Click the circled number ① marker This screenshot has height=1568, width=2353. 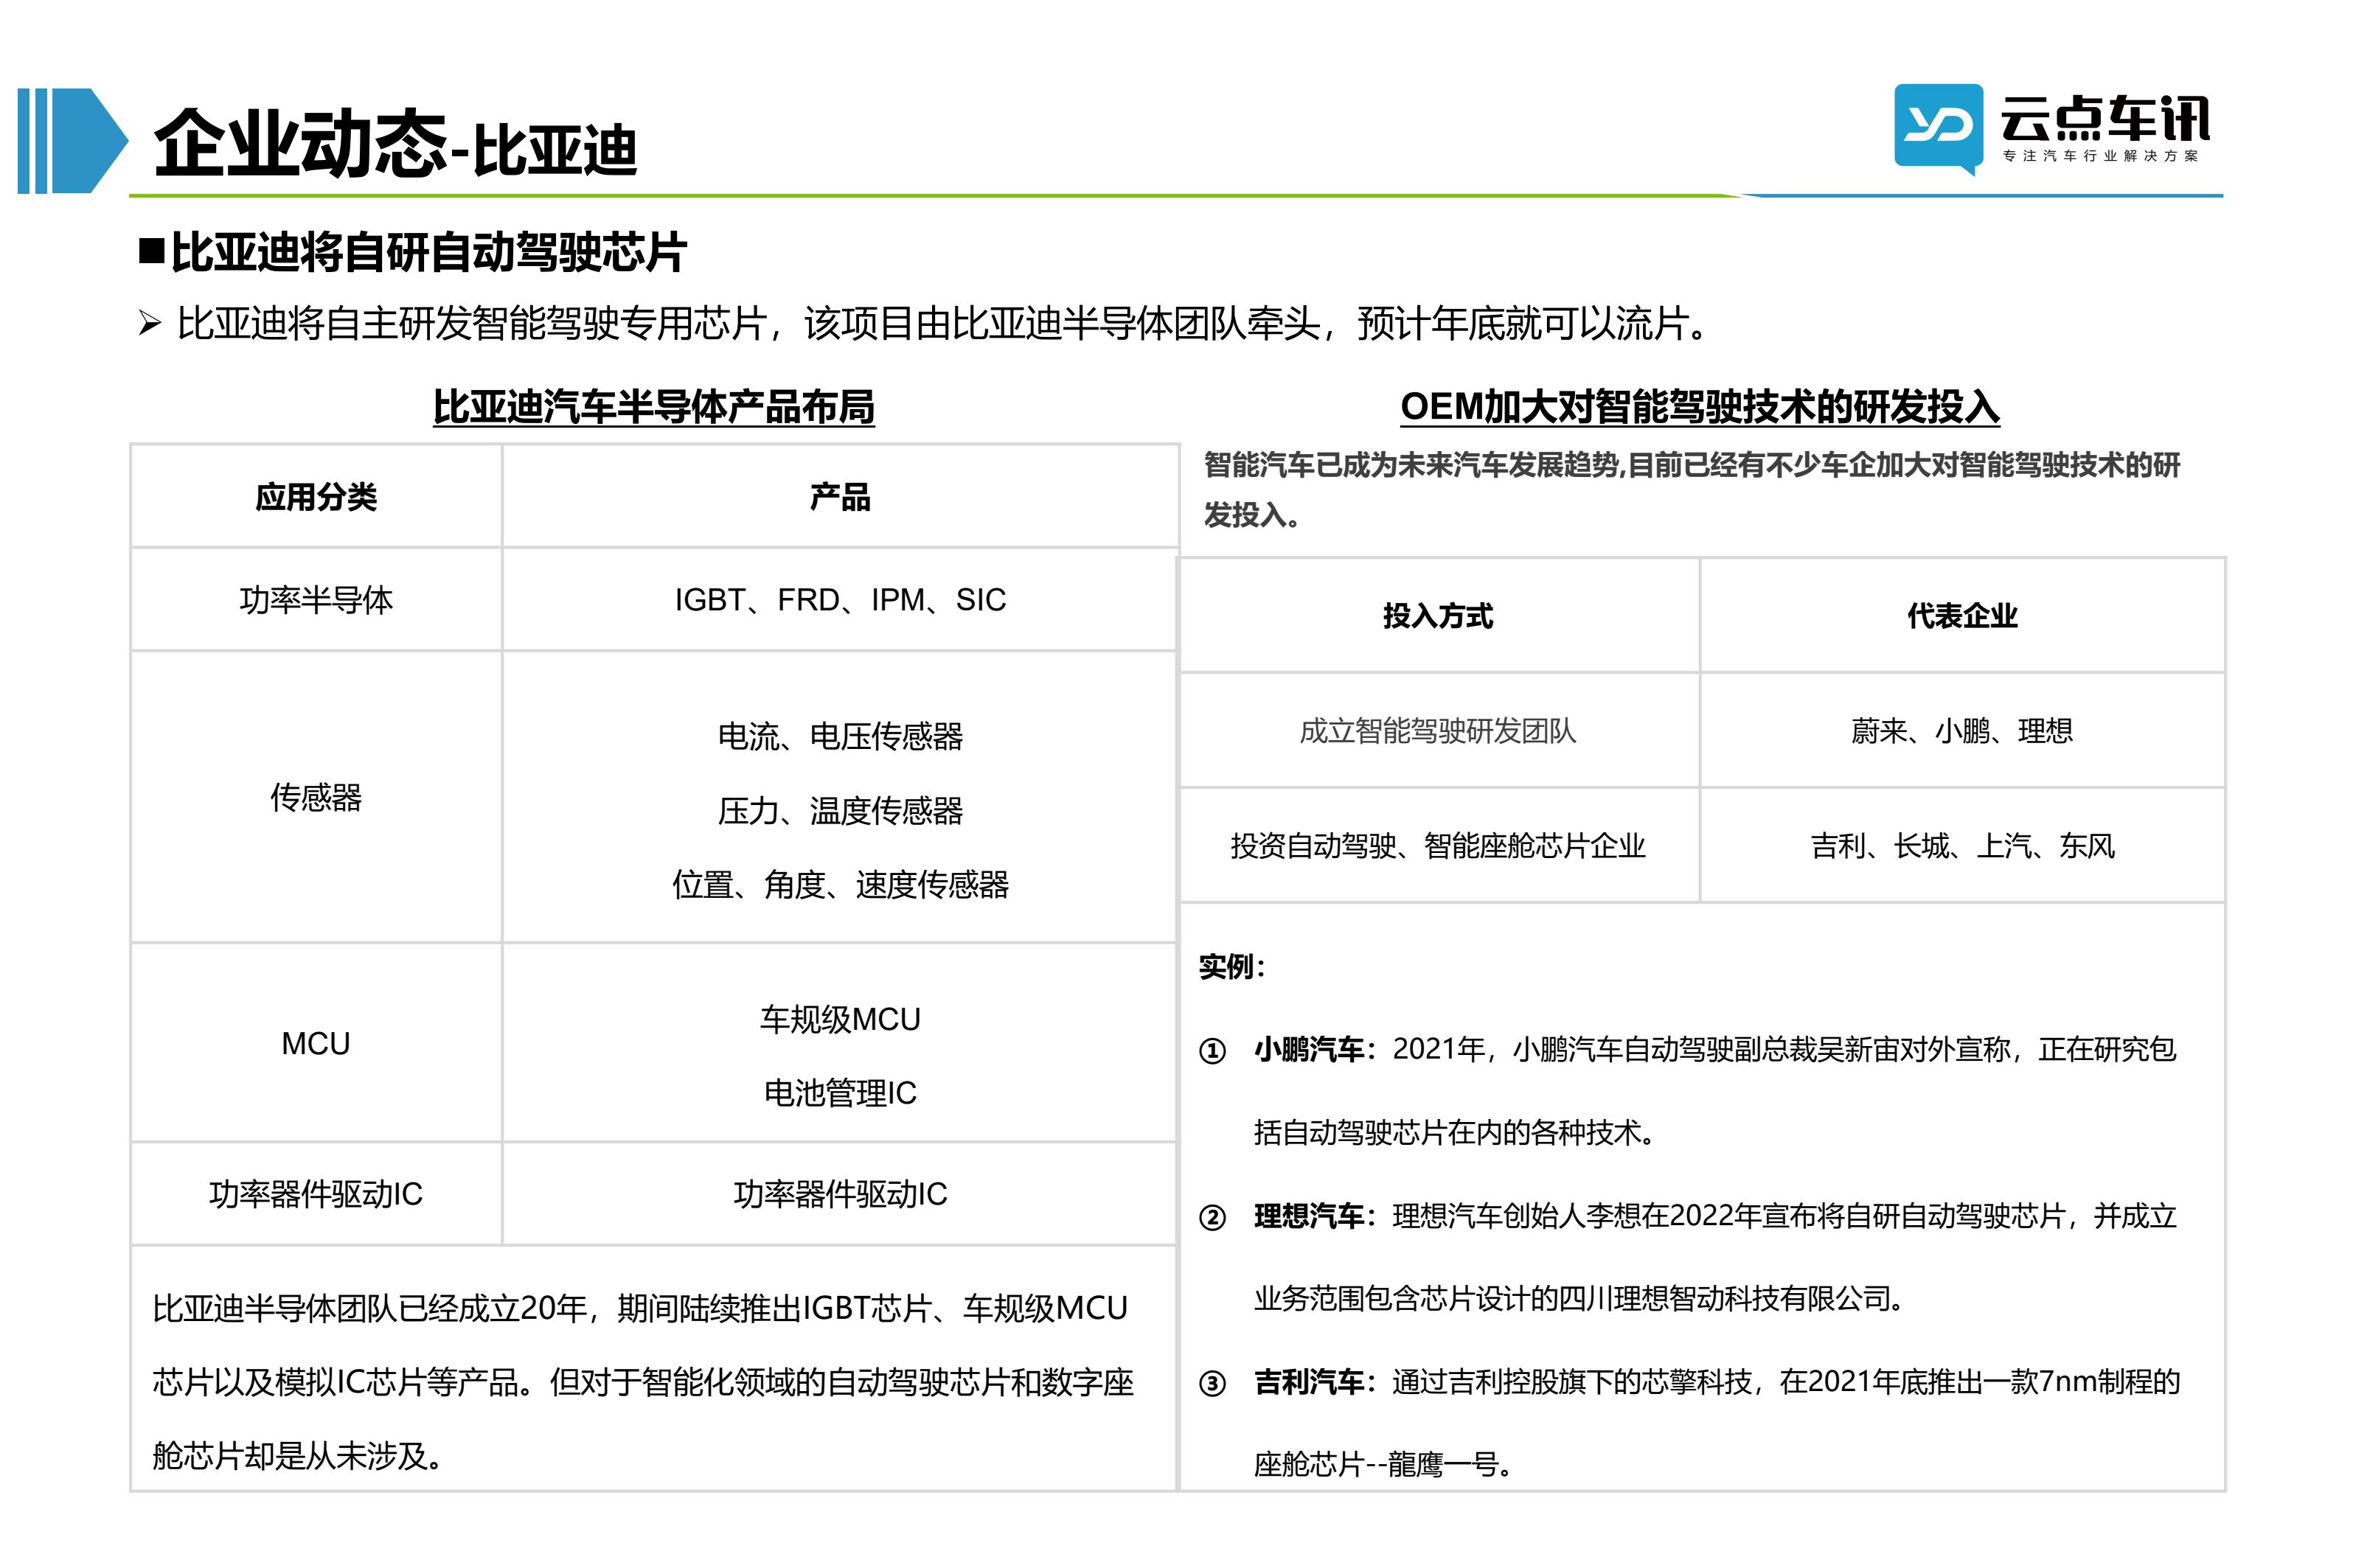(x=1211, y=1051)
